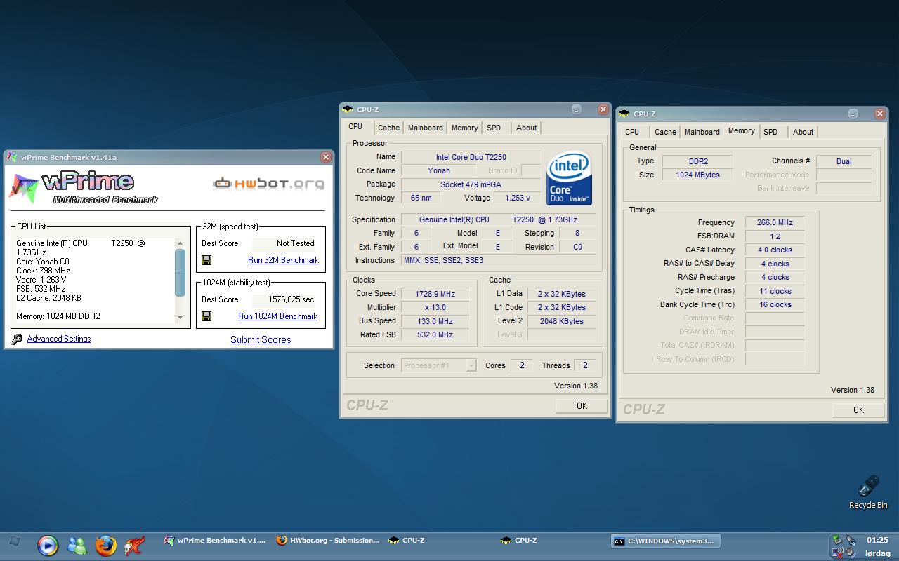The width and height of the screenshot is (899, 561).
Task: Launch Windows Media Player from quick launch
Action: click(47, 545)
